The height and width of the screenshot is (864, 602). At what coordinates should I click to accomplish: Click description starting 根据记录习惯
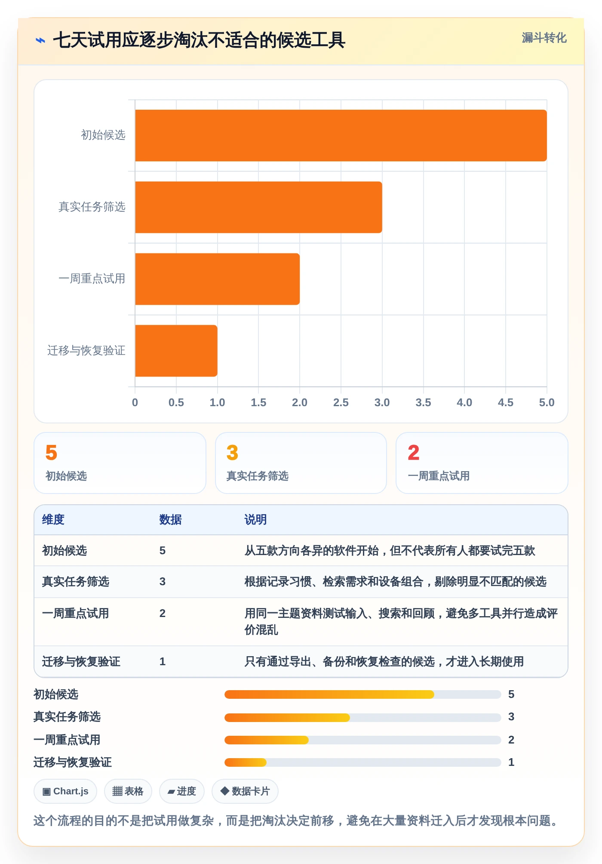tap(396, 582)
